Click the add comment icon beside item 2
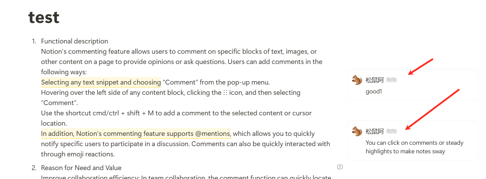The width and height of the screenshot is (486, 179). 340,167
